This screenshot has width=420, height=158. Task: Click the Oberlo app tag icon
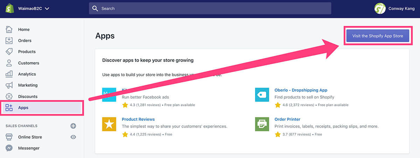pyautogui.click(x=262, y=94)
